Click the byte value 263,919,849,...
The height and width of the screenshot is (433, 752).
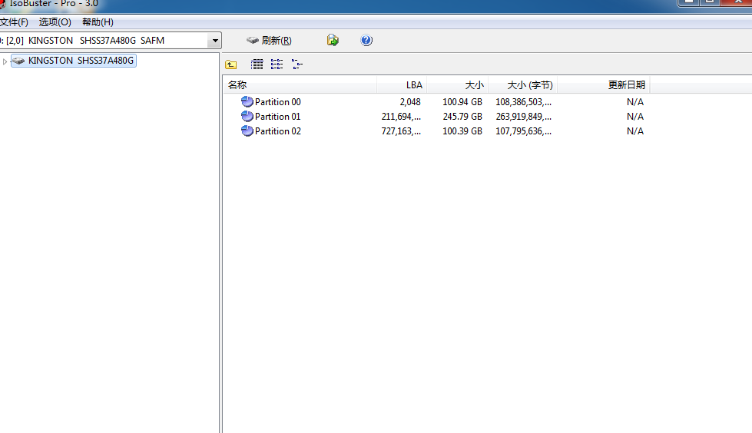(x=523, y=117)
